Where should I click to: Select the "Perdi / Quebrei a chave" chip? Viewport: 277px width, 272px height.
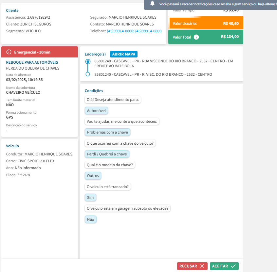point(107,154)
